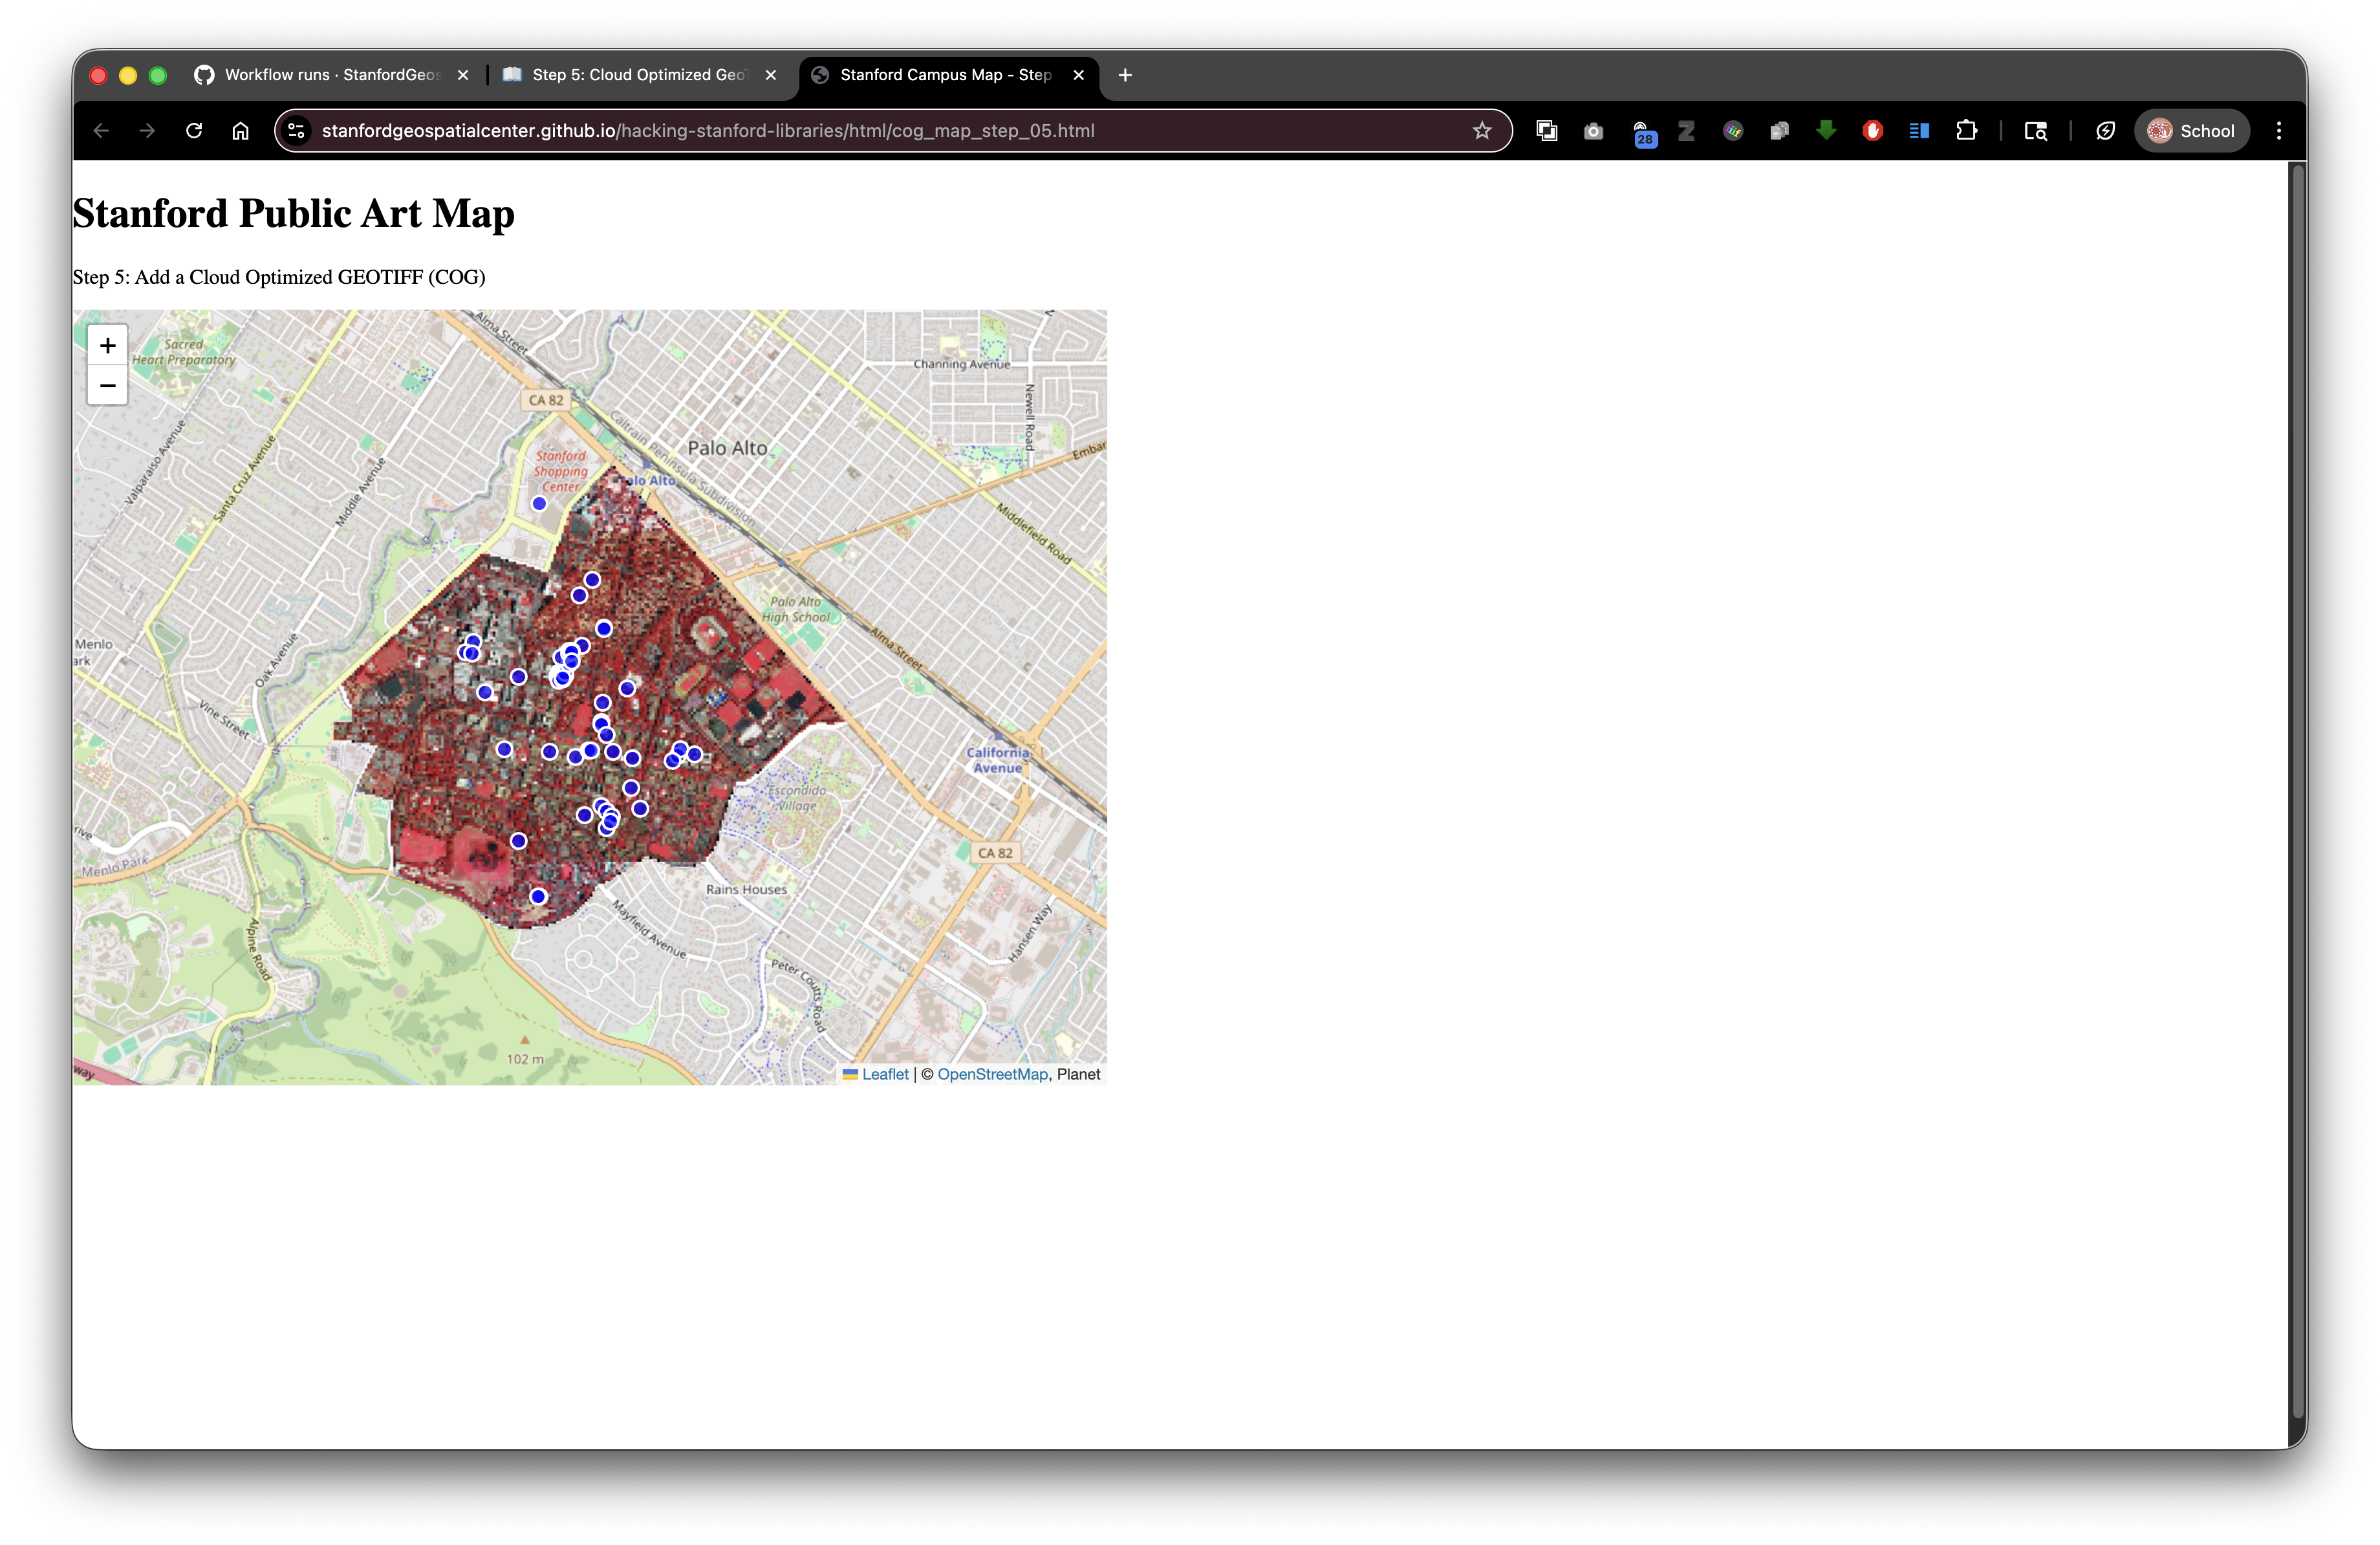Navigate back using the back arrow
The height and width of the screenshot is (1545, 2380).
point(101,130)
